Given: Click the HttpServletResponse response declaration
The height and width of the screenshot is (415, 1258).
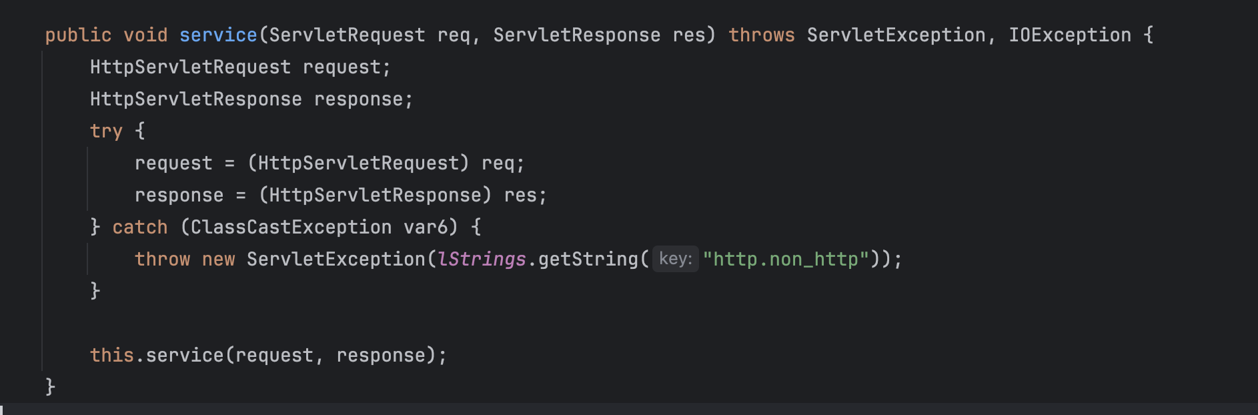Looking at the screenshot, I should (251, 99).
